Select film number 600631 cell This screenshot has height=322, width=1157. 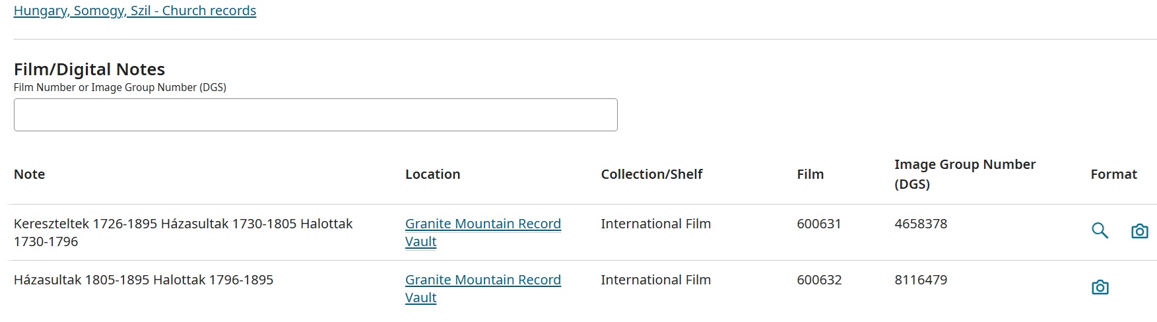tap(818, 224)
